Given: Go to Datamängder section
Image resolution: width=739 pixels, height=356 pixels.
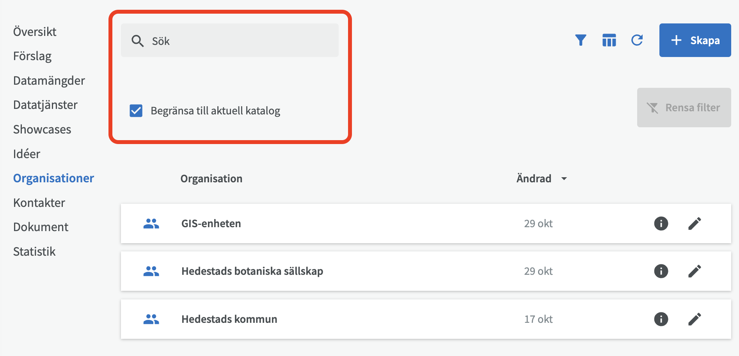Looking at the screenshot, I should pyautogui.click(x=49, y=80).
